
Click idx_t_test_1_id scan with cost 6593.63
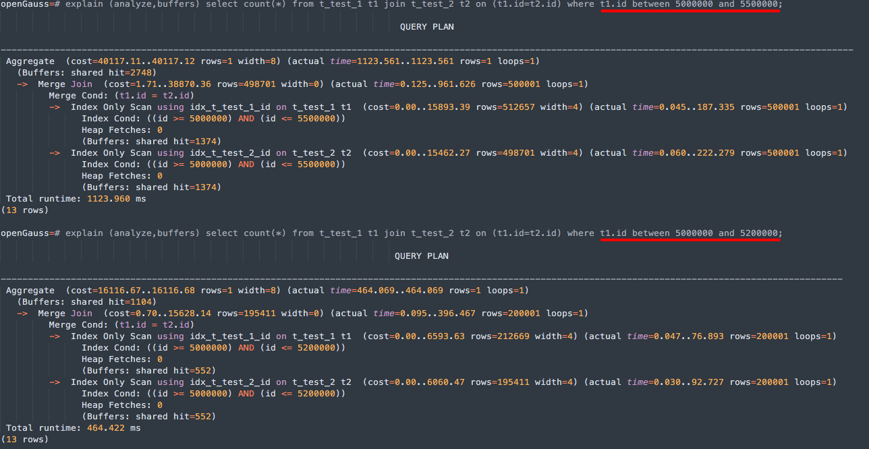tap(443, 336)
